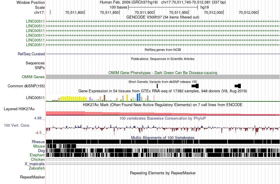
Task: Click the GTEx tissue expression bar chart
Action: point(101,97)
